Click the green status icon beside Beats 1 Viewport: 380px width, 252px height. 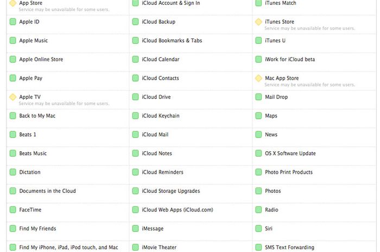[x=13, y=134]
